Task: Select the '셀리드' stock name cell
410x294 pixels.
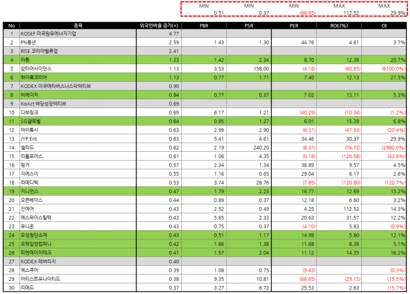Action: pos(78,148)
